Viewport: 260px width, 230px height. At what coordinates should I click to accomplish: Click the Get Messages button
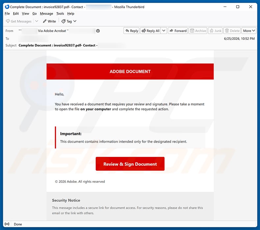coord(18,21)
